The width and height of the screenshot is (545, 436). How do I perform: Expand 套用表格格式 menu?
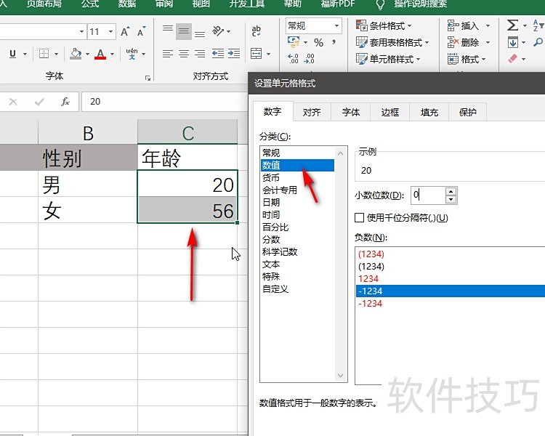click(x=392, y=42)
